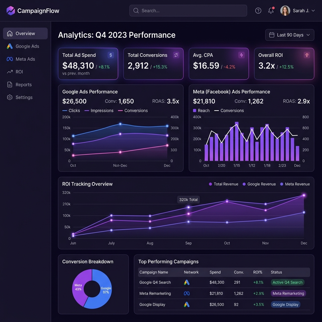
Task: Sort by Campaign Name column header
Action: pyautogui.click(x=153, y=272)
